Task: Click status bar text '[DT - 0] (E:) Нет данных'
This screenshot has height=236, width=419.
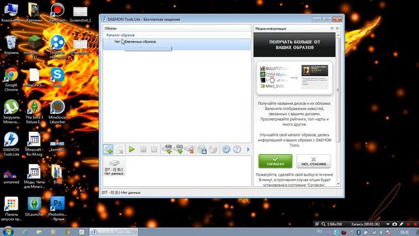Action: [121, 193]
